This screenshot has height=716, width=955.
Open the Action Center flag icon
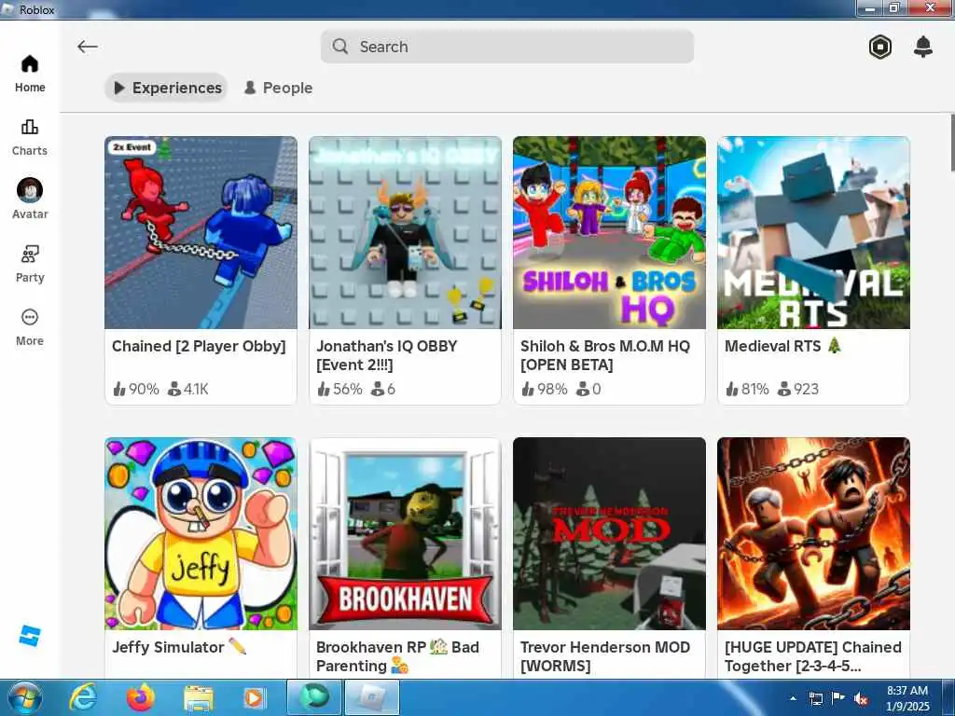838,697
